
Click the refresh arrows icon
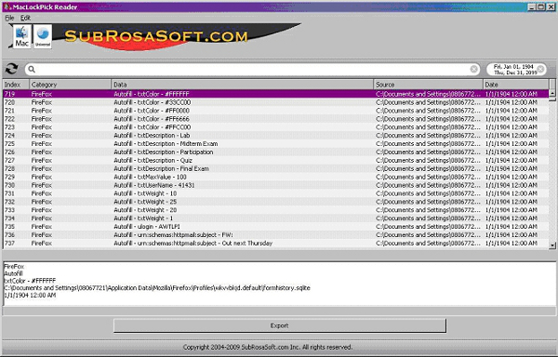coord(12,69)
